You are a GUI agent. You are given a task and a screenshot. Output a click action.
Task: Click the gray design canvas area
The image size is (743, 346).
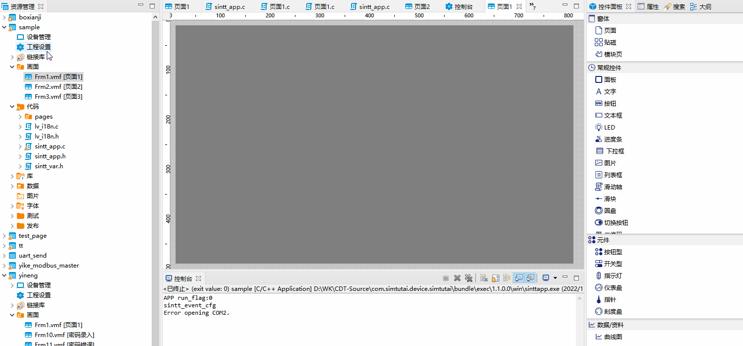click(374, 144)
